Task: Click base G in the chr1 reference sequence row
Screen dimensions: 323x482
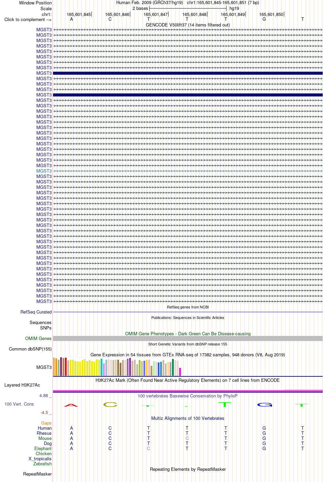Action: coord(264,19)
